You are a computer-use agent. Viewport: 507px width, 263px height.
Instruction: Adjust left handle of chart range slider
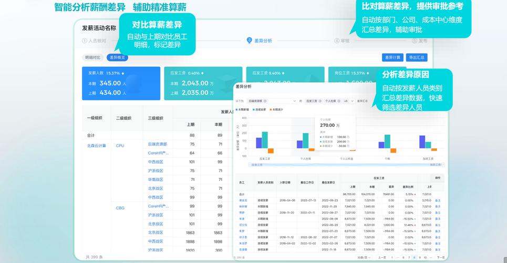click(x=249, y=165)
